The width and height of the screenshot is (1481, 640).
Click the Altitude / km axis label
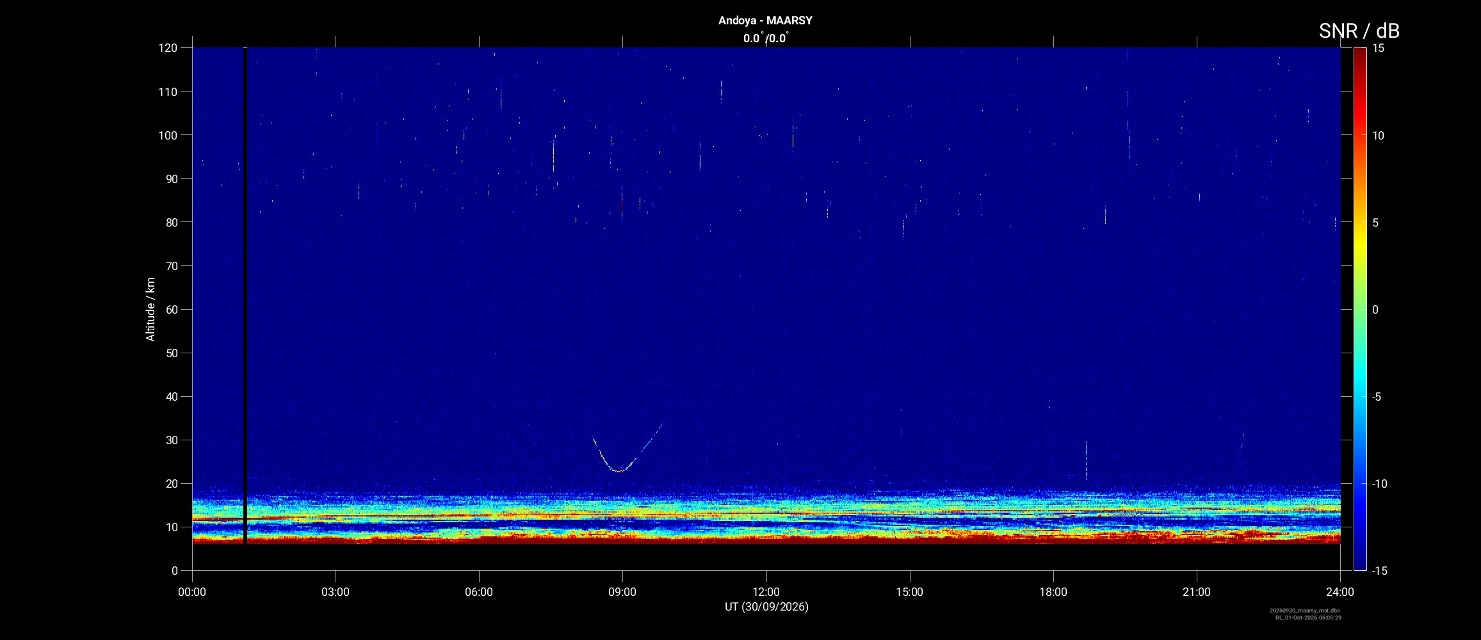click(x=150, y=309)
